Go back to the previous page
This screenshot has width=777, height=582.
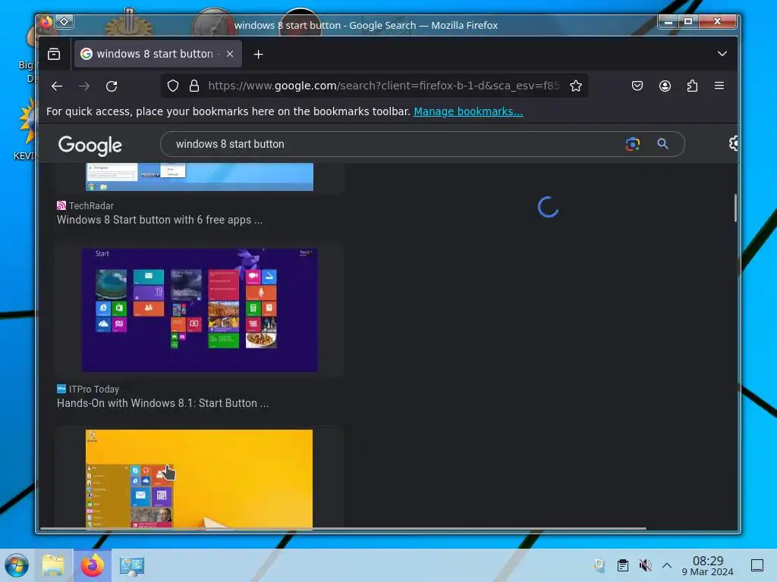(57, 86)
